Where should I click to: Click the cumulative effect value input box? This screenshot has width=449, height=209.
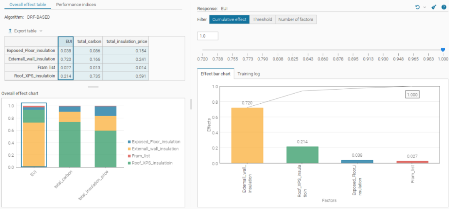pos(208,36)
